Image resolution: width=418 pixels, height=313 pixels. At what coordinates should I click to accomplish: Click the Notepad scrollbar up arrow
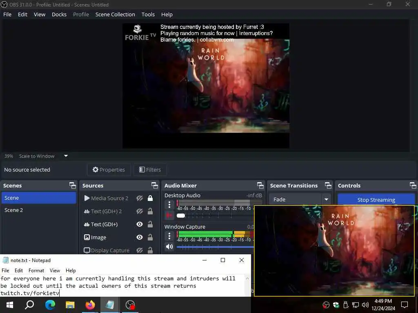pos(247,278)
